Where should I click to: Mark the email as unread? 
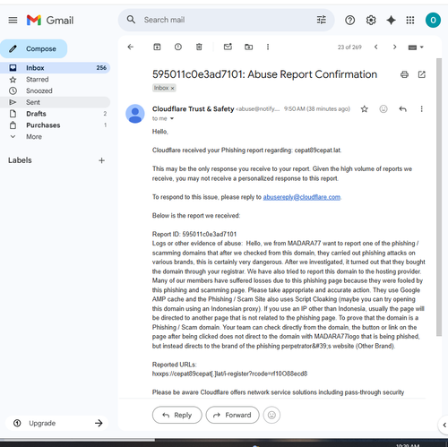point(228,47)
